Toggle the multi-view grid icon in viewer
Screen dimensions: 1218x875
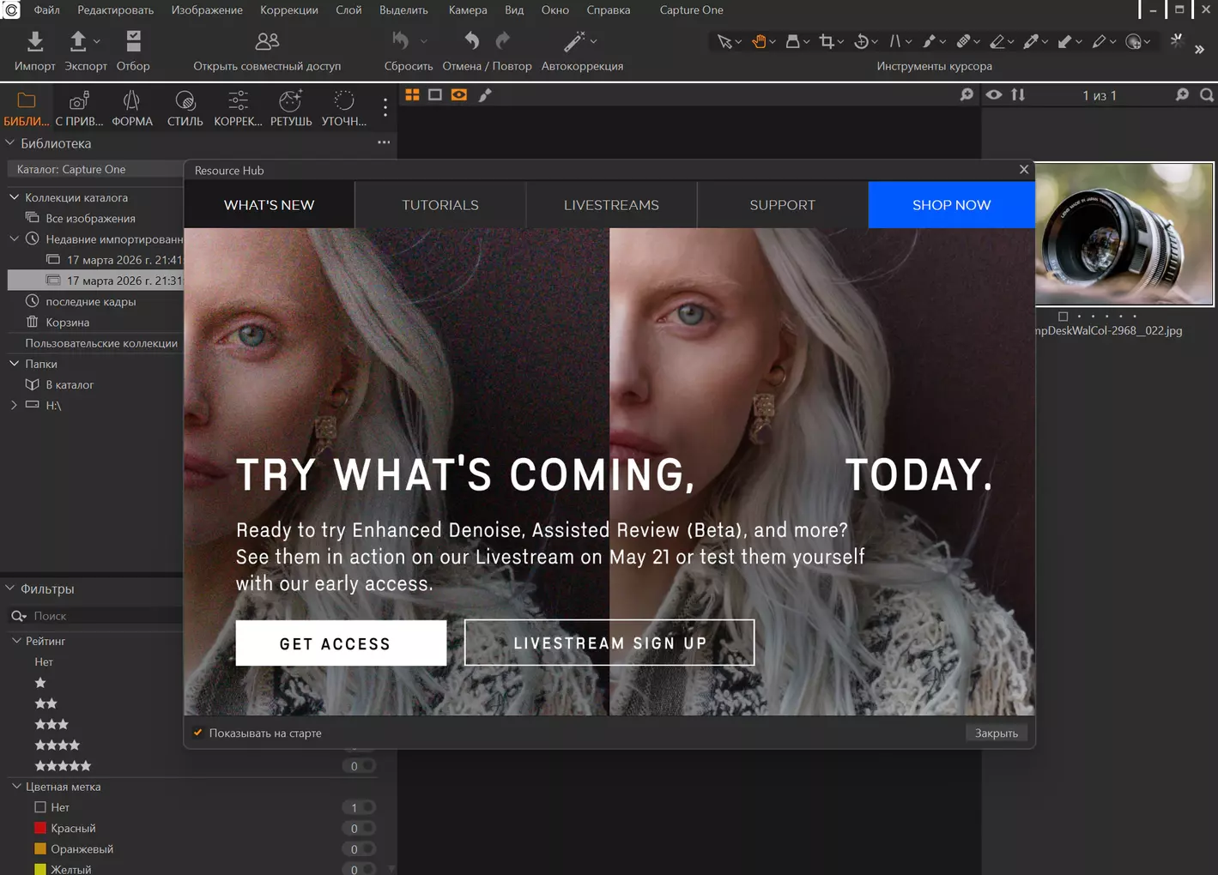click(x=412, y=94)
